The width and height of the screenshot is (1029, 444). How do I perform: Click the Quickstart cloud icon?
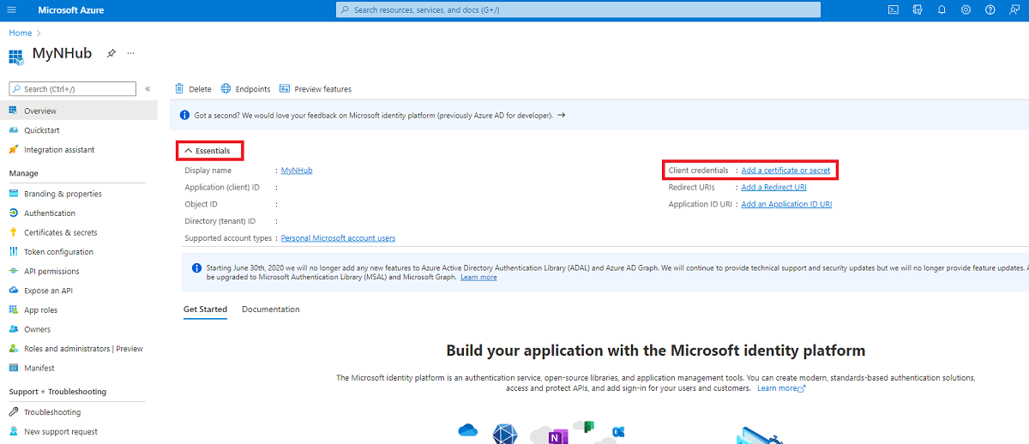tap(14, 130)
